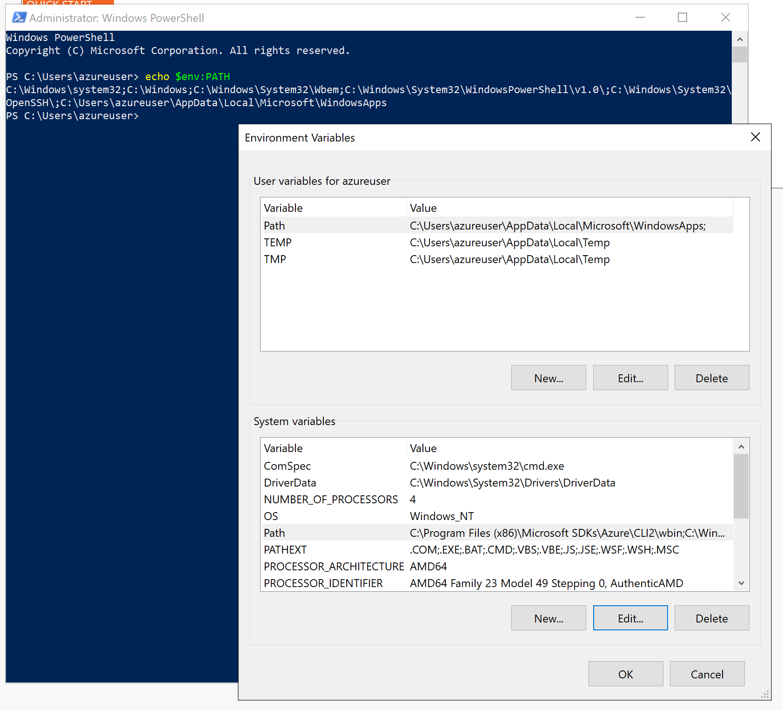Click the scrollbar up arrow in PowerShell window

[740, 39]
